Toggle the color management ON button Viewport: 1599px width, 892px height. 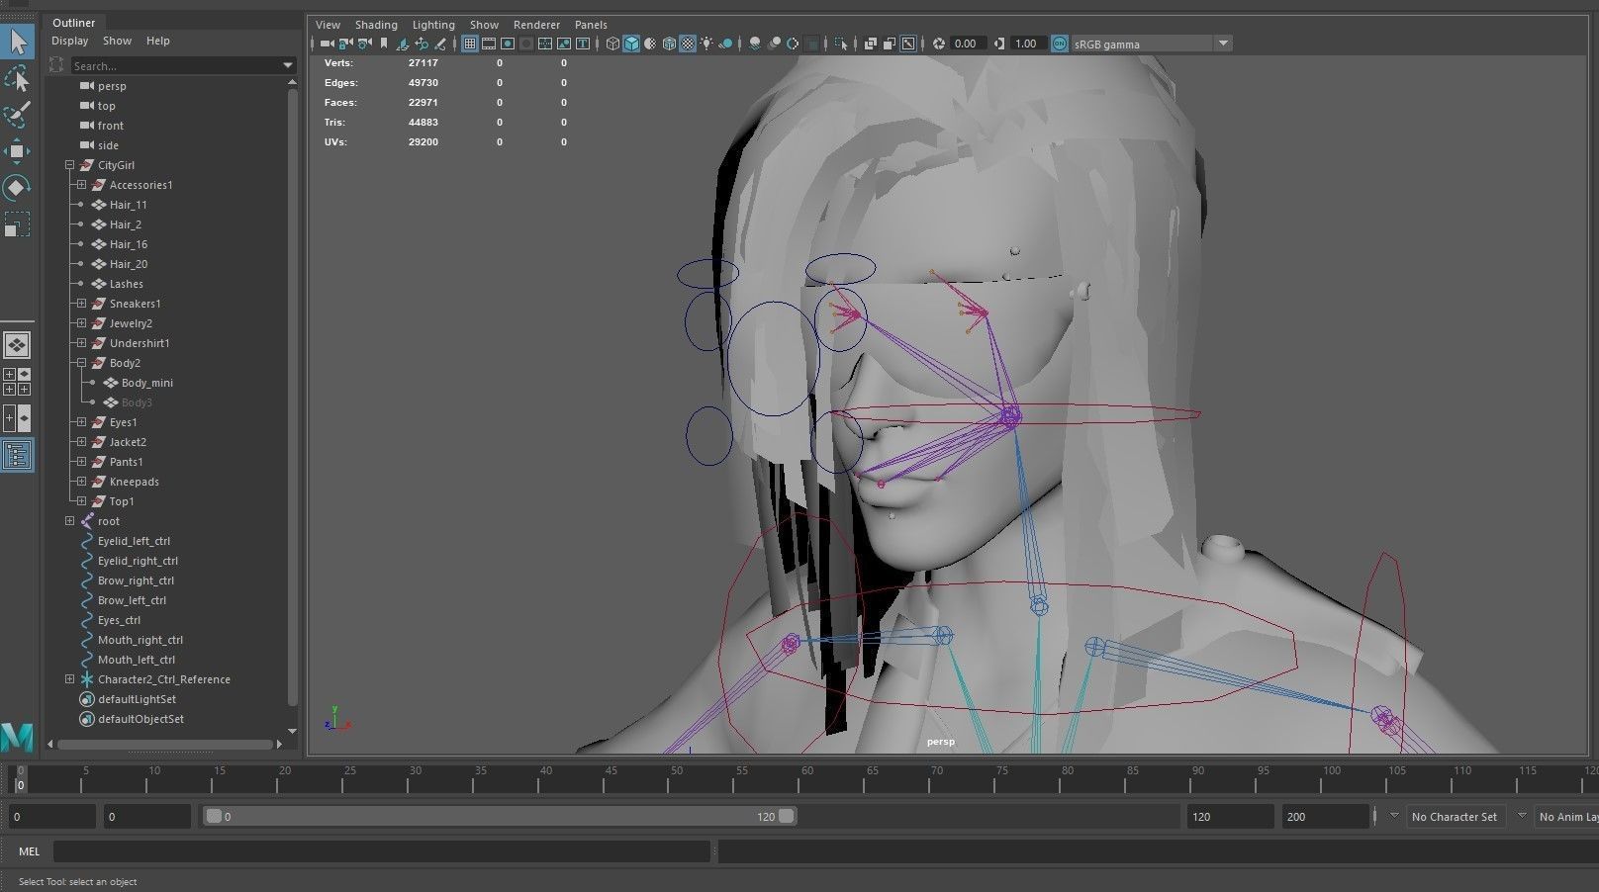pyautogui.click(x=1060, y=44)
